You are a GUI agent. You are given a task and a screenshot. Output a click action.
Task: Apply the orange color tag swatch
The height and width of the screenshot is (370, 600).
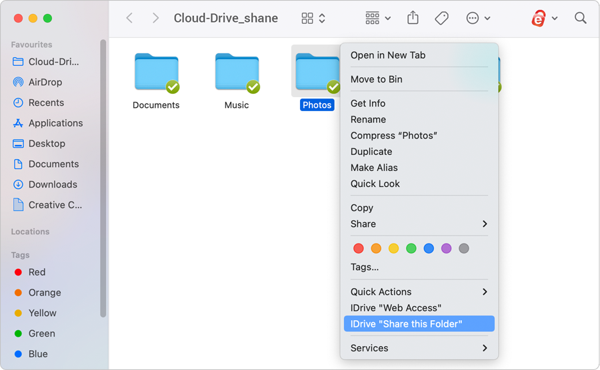(x=376, y=249)
